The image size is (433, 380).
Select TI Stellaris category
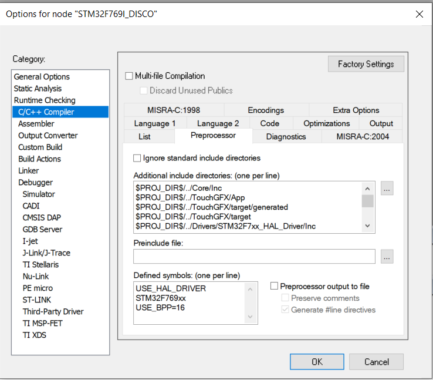pos(60,265)
